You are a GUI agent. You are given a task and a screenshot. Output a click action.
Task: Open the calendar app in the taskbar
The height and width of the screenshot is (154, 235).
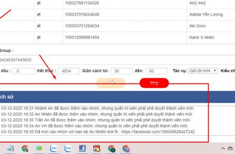coord(97,149)
